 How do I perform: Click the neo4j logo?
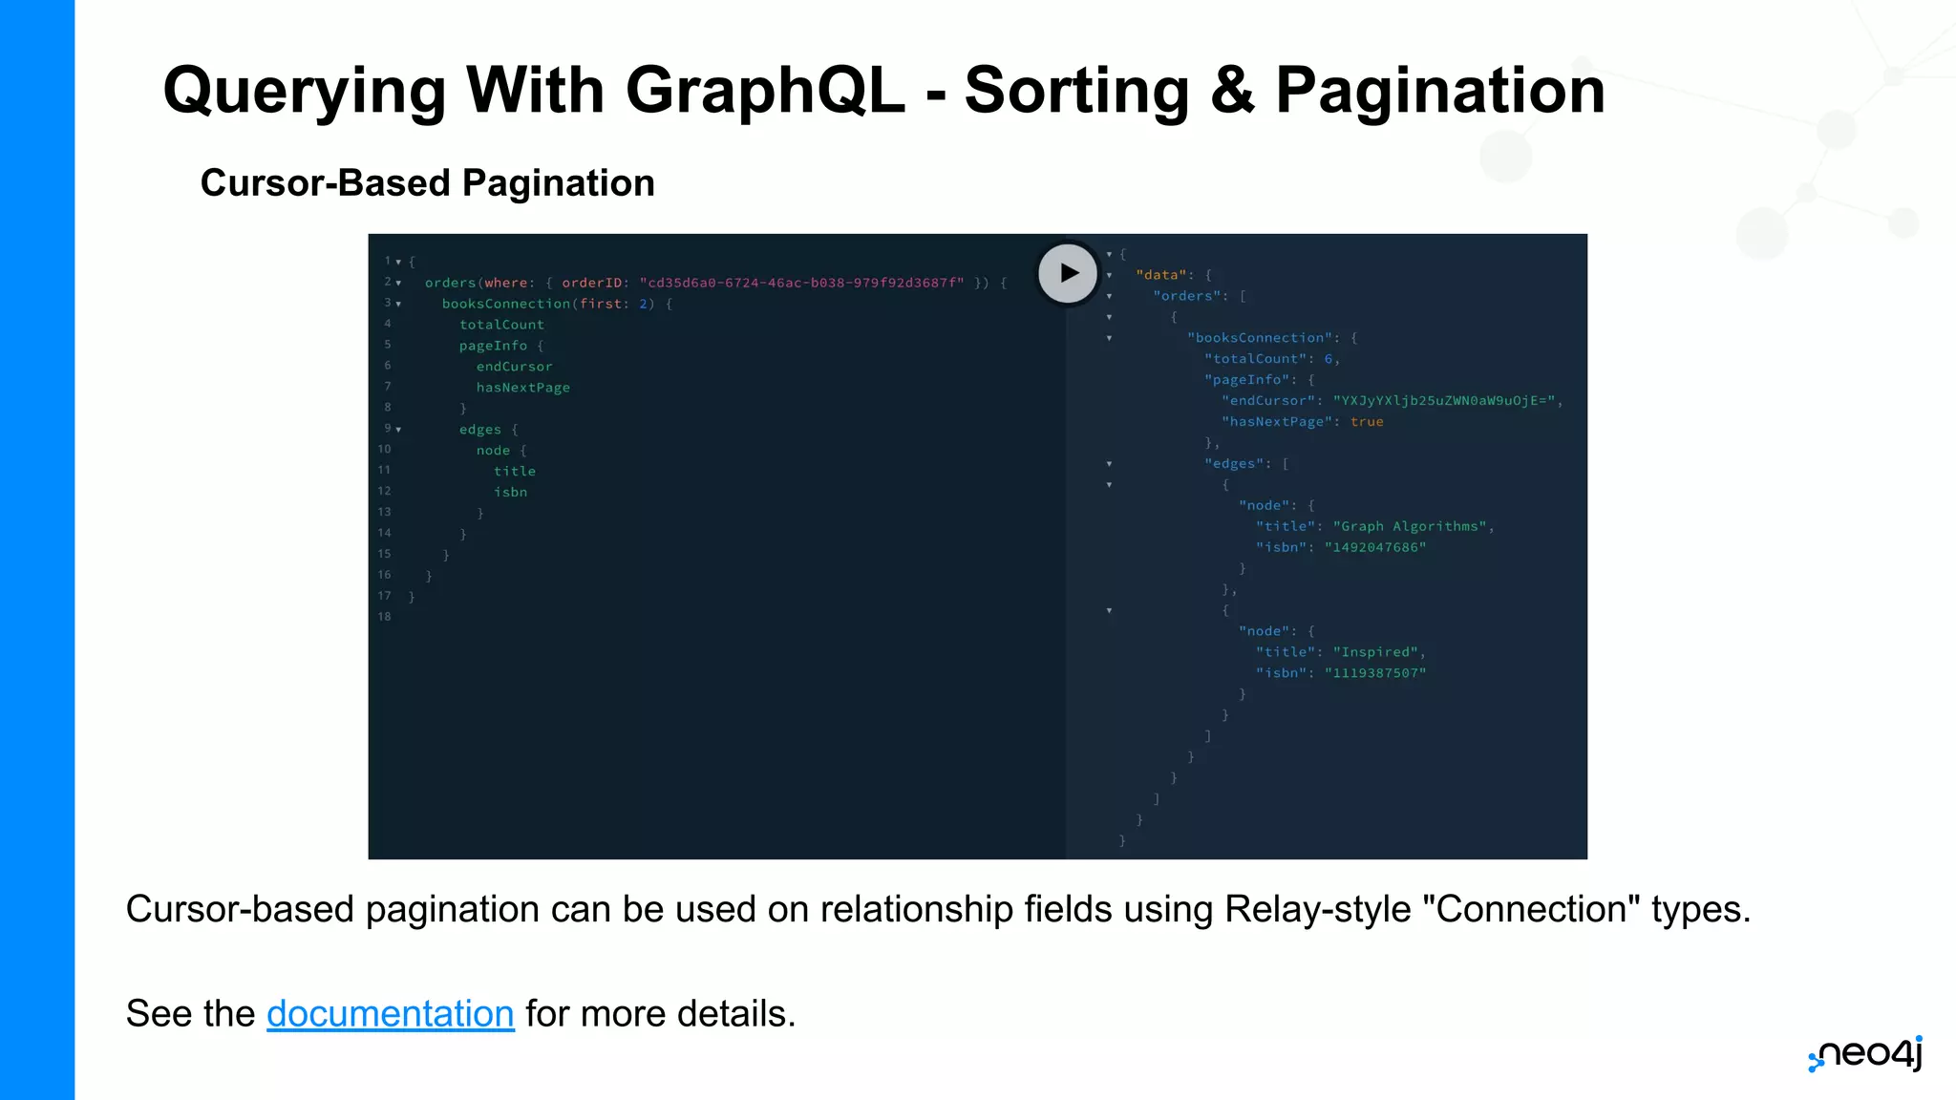point(1864,1054)
